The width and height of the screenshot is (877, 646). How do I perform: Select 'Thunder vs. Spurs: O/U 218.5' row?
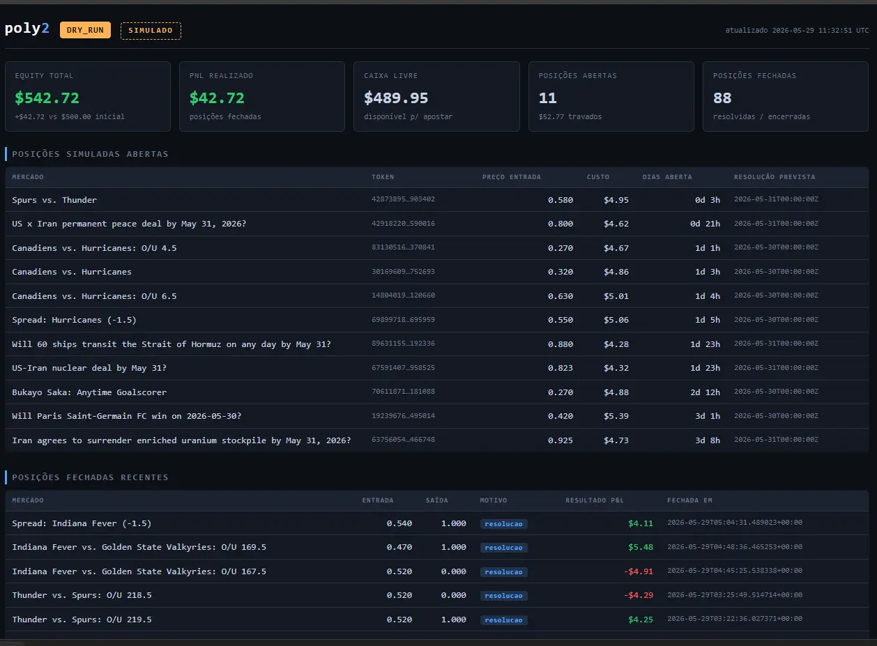coord(437,595)
